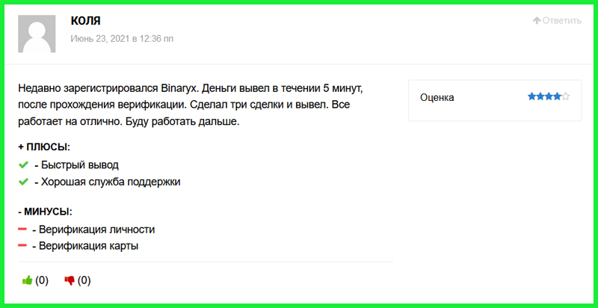Screen dimensions: 598x308
Task: Click the green checkmark beside Хорошая служба поддержки
Action: pyautogui.click(x=23, y=181)
